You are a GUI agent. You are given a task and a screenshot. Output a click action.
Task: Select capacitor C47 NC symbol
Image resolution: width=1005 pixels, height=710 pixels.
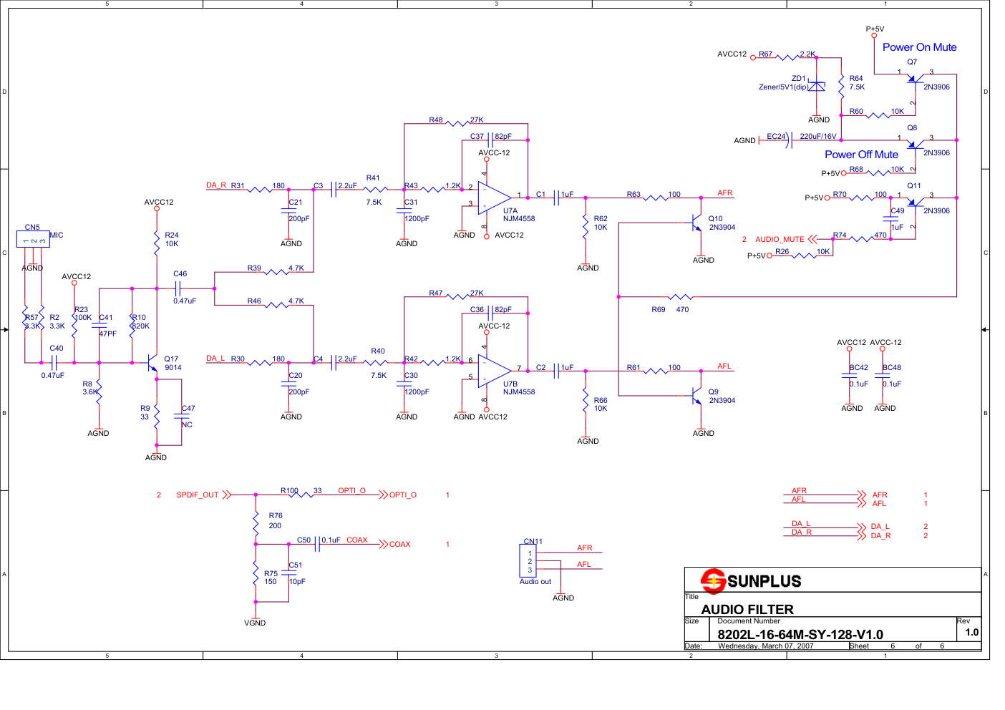pos(181,417)
